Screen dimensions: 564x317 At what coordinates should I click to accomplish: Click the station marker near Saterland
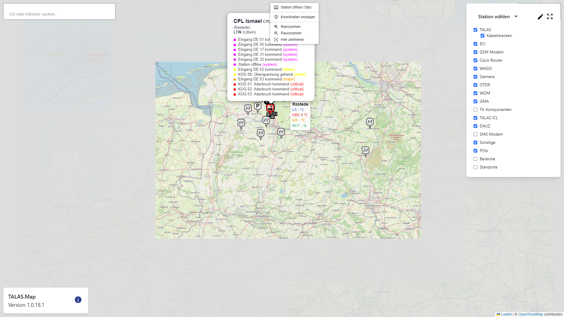241,123
